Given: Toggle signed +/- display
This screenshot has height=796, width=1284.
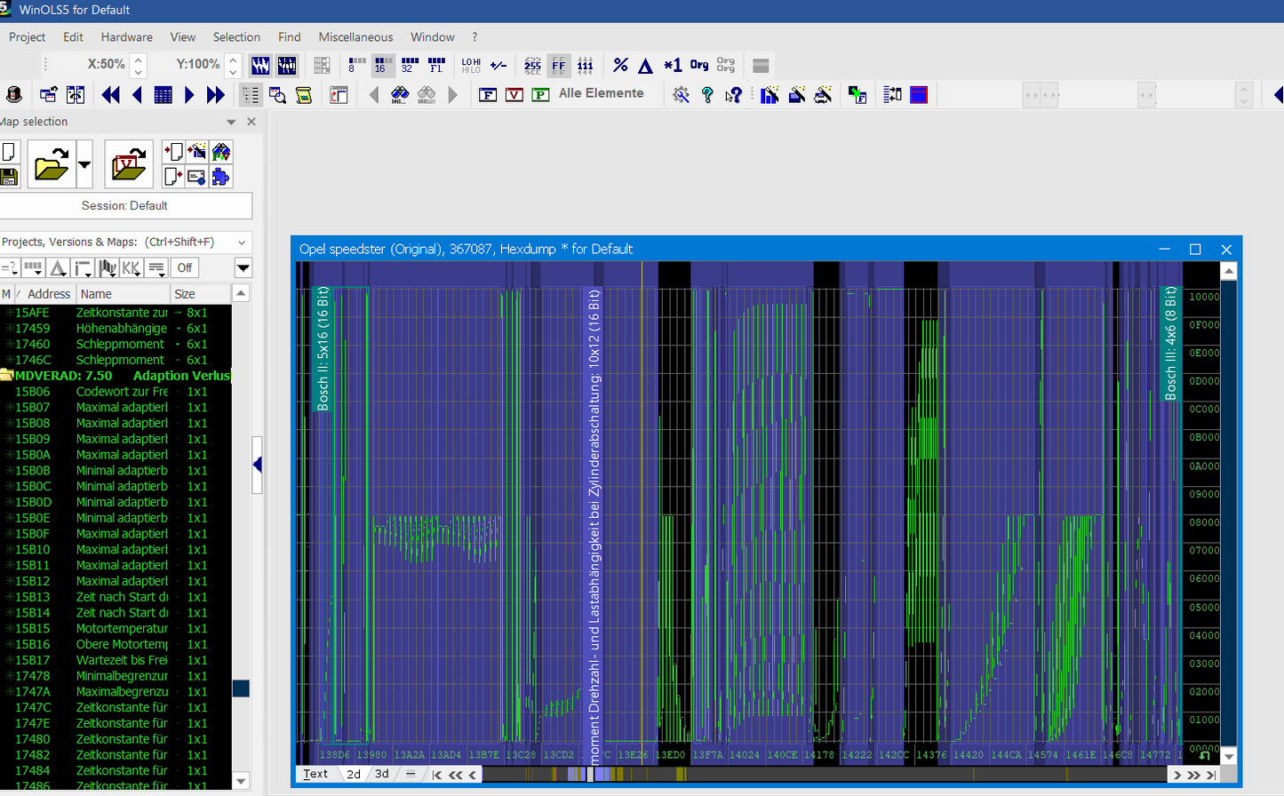Looking at the screenshot, I should 498,66.
